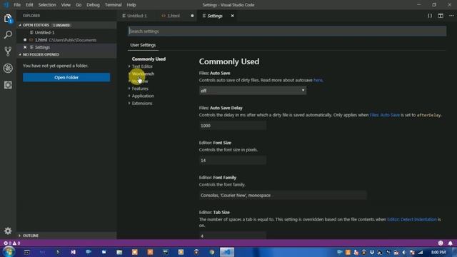Click the autosave 'here' link

pyautogui.click(x=318, y=80)
